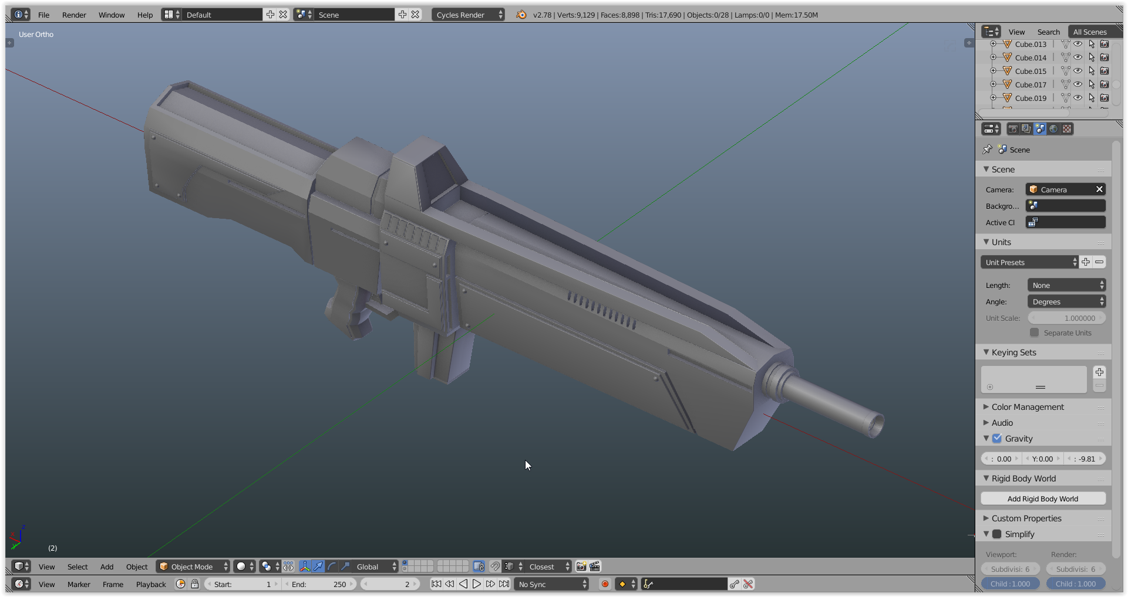Click the Render Layers properties tab
1128x597 pixels.
(1026, 129)
